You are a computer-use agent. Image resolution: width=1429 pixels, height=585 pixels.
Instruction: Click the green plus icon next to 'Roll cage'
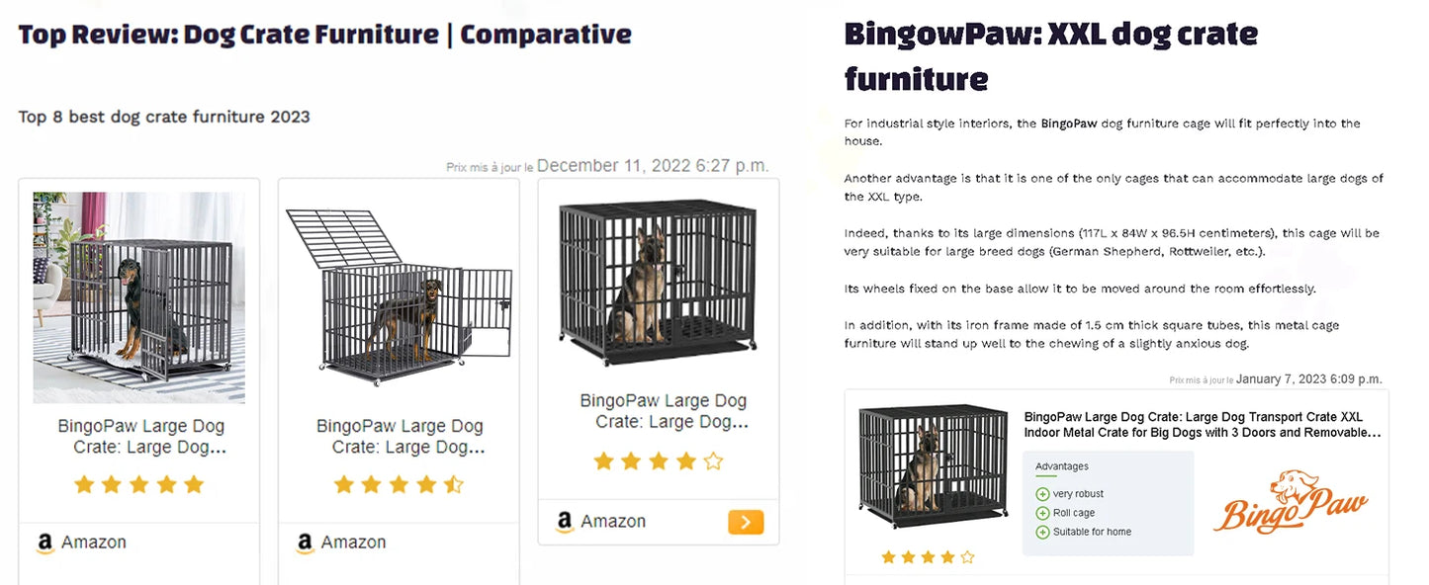[x=1043, y=512]
